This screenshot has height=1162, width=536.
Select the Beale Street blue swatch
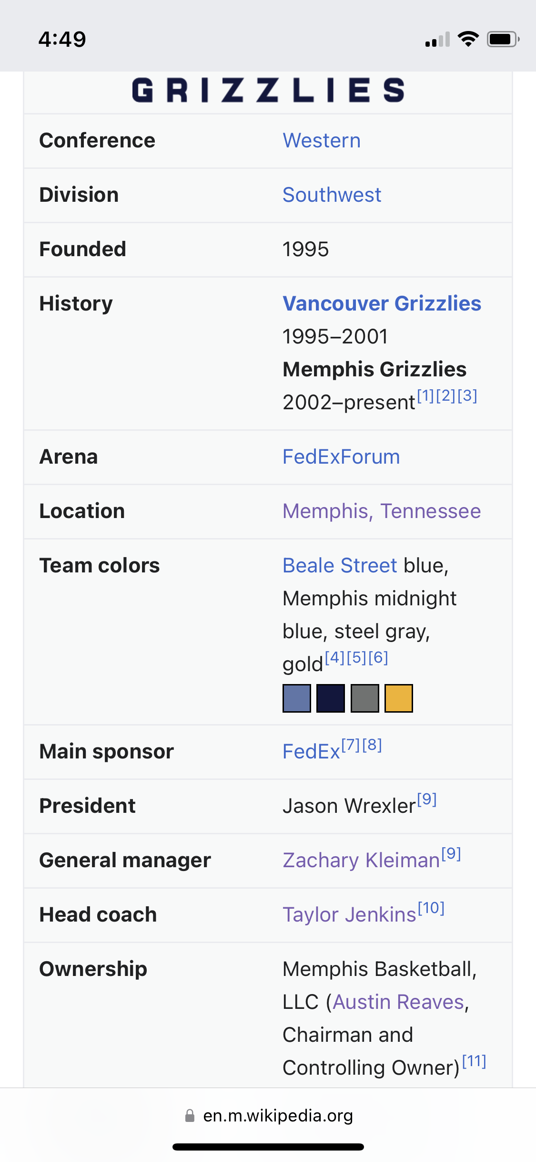pos(297,698)
